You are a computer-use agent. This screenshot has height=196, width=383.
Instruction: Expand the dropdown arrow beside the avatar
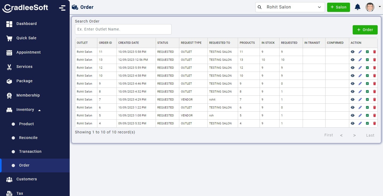point(380,7)
